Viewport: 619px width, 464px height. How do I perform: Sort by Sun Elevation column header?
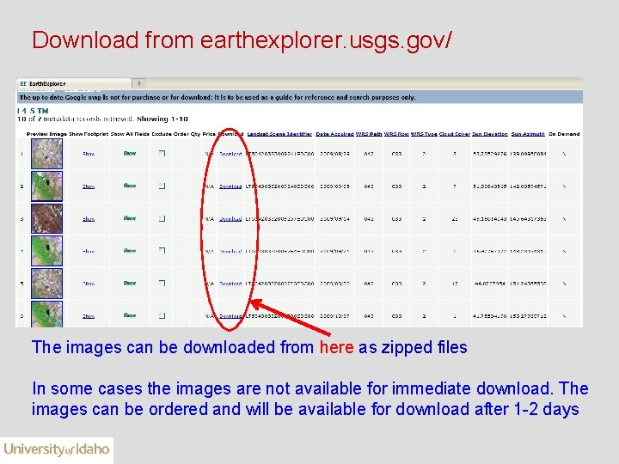coord(490,134)
